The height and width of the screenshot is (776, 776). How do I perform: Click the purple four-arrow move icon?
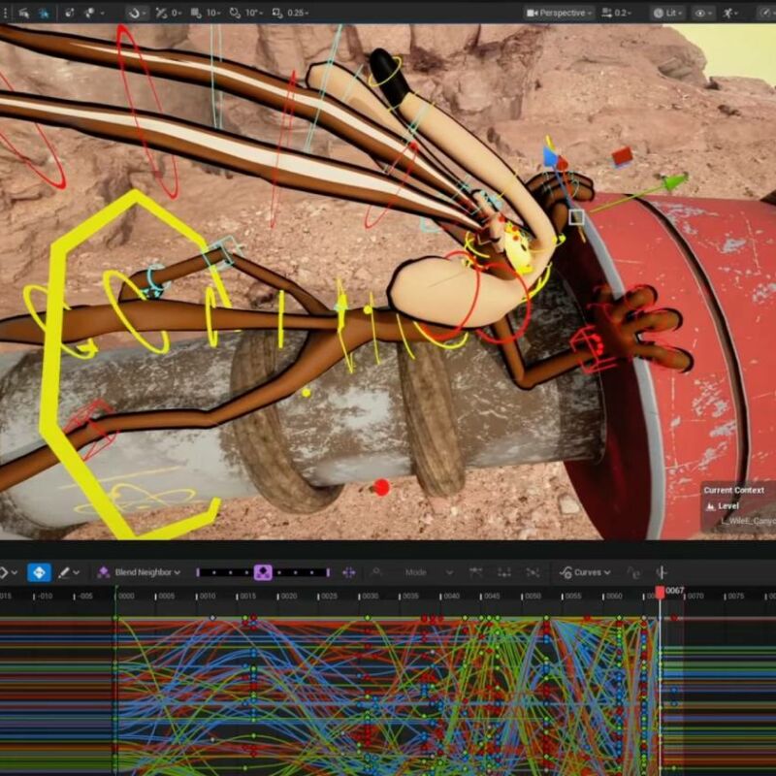pyautogui.click(x=349, y=572)
